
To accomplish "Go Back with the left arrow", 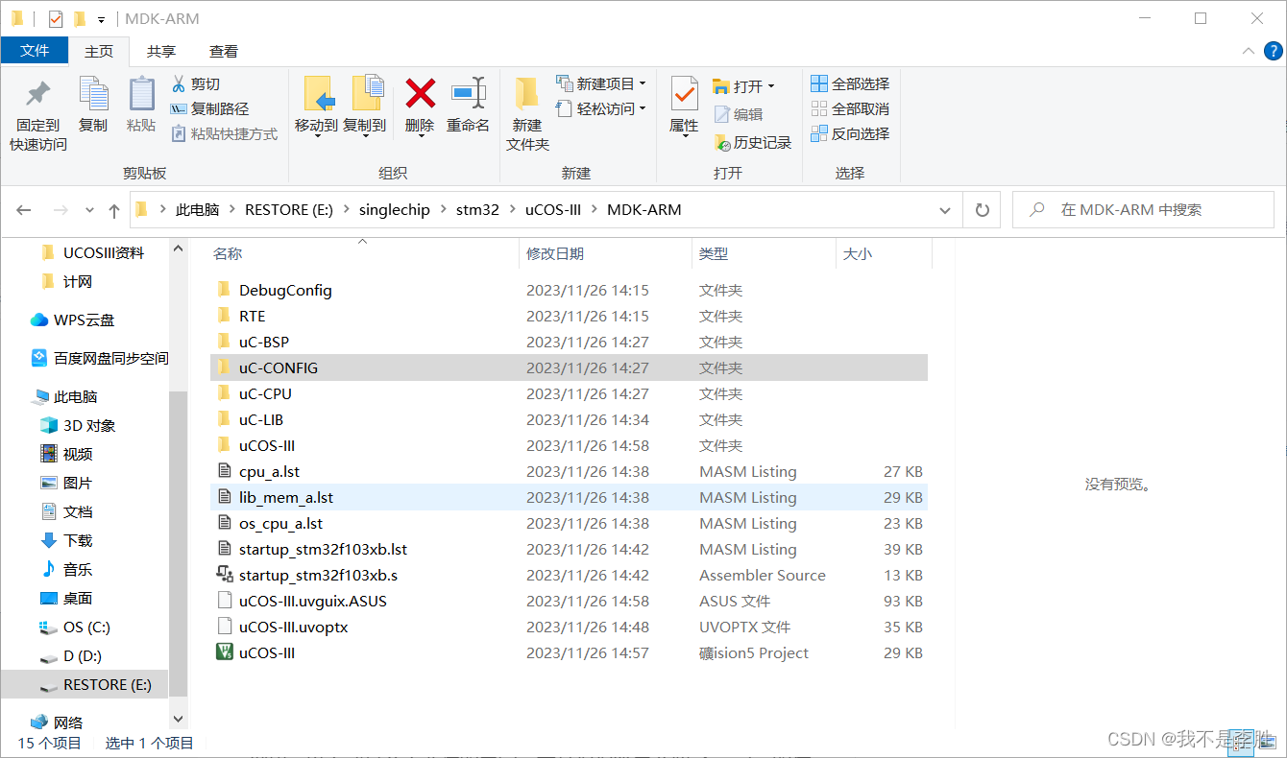I will pyautogui.click(x=24, y=210).
